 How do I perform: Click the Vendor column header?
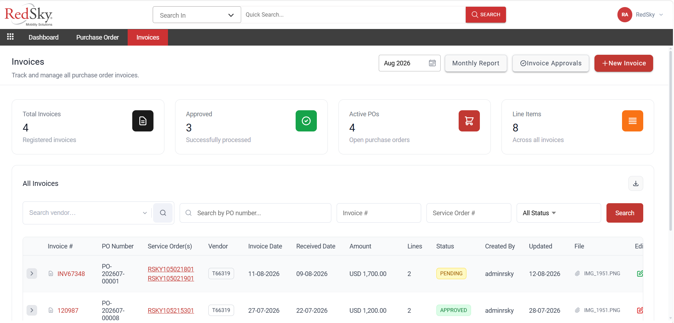(x=218, y=246)
